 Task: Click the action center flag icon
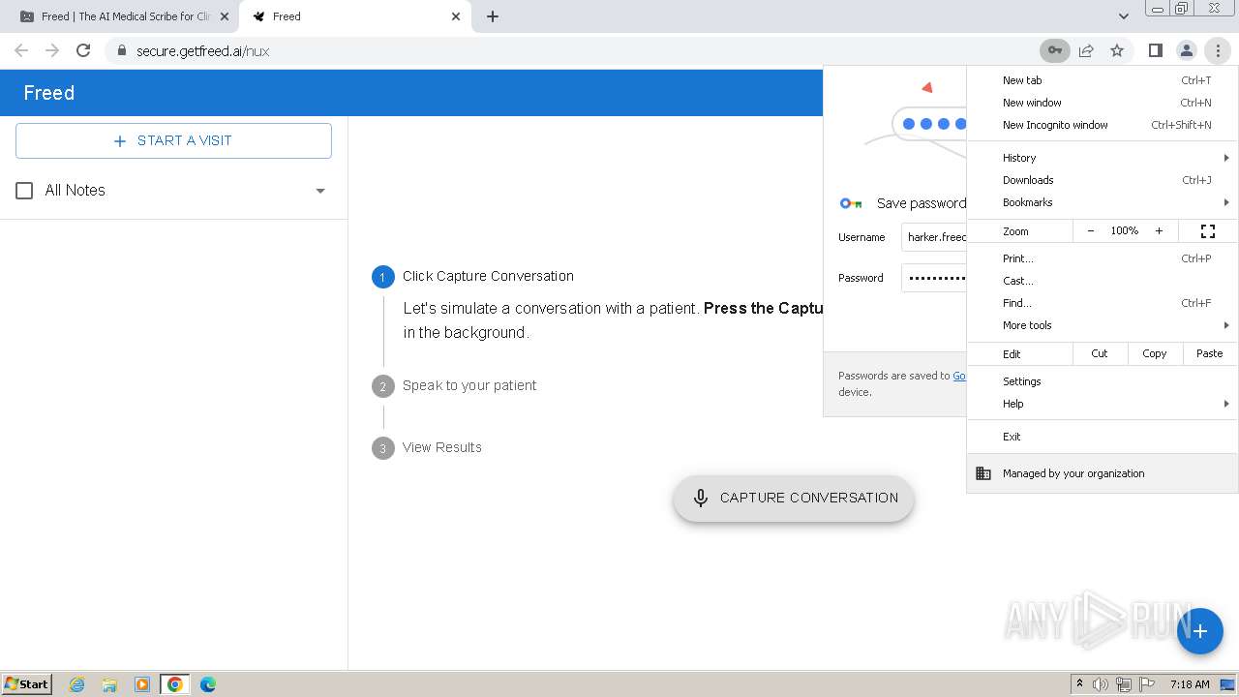click(x=1147, y=684)
